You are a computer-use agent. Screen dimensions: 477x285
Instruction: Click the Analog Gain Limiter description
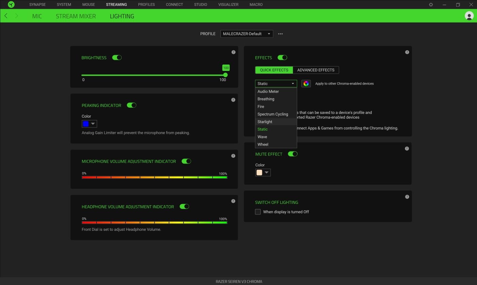click(x=136, y=133)
